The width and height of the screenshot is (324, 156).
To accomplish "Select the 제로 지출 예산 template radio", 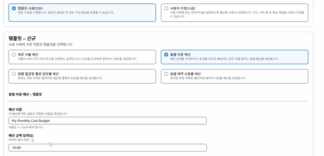I will click(14, 55).
